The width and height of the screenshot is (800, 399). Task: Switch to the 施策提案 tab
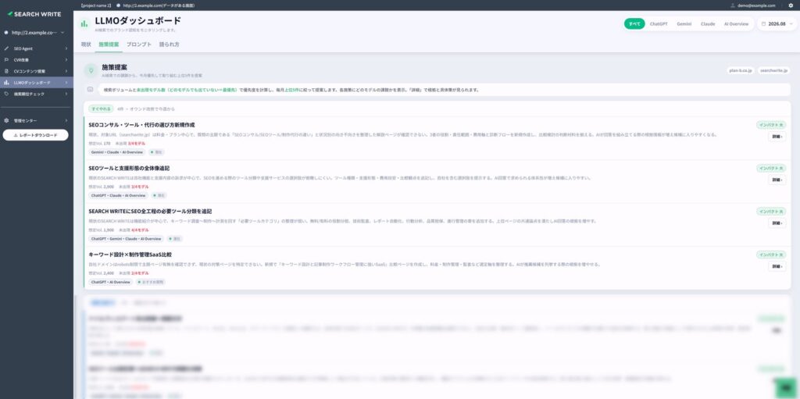click(109, 45)
